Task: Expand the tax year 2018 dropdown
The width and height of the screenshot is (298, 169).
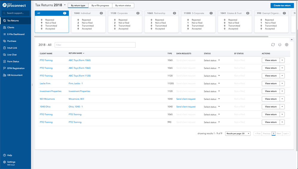Action: tap(65, 5)
